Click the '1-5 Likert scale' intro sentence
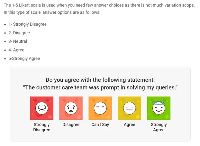This screenshot has width=200, height=146. click(99, 5)
